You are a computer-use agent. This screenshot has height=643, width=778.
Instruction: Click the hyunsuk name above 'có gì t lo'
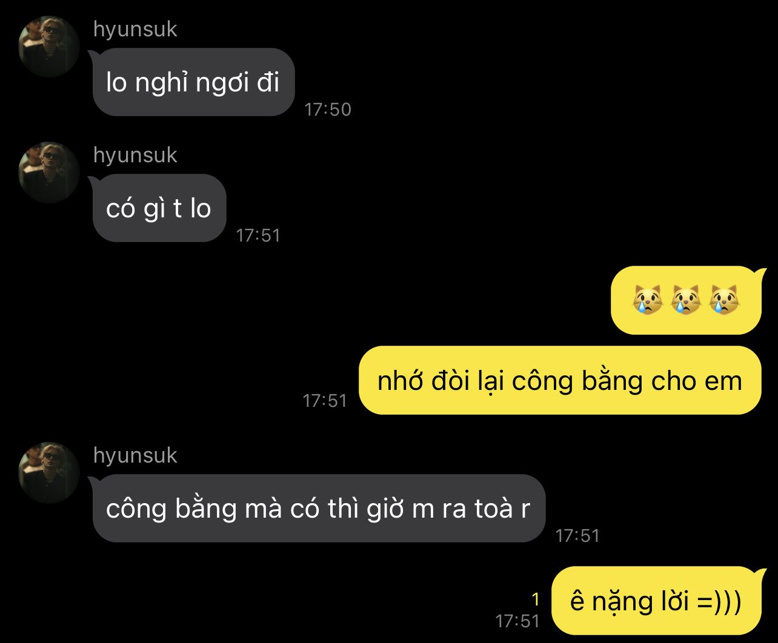[135, 156]
